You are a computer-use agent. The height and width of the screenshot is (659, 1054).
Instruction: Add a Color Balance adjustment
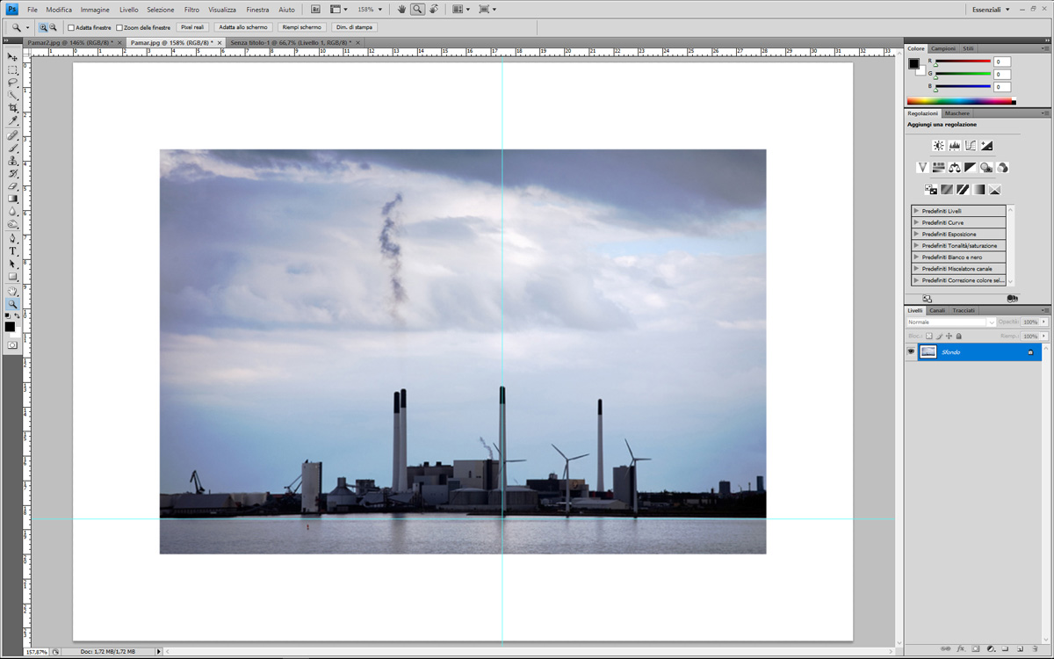click(955, 167)
